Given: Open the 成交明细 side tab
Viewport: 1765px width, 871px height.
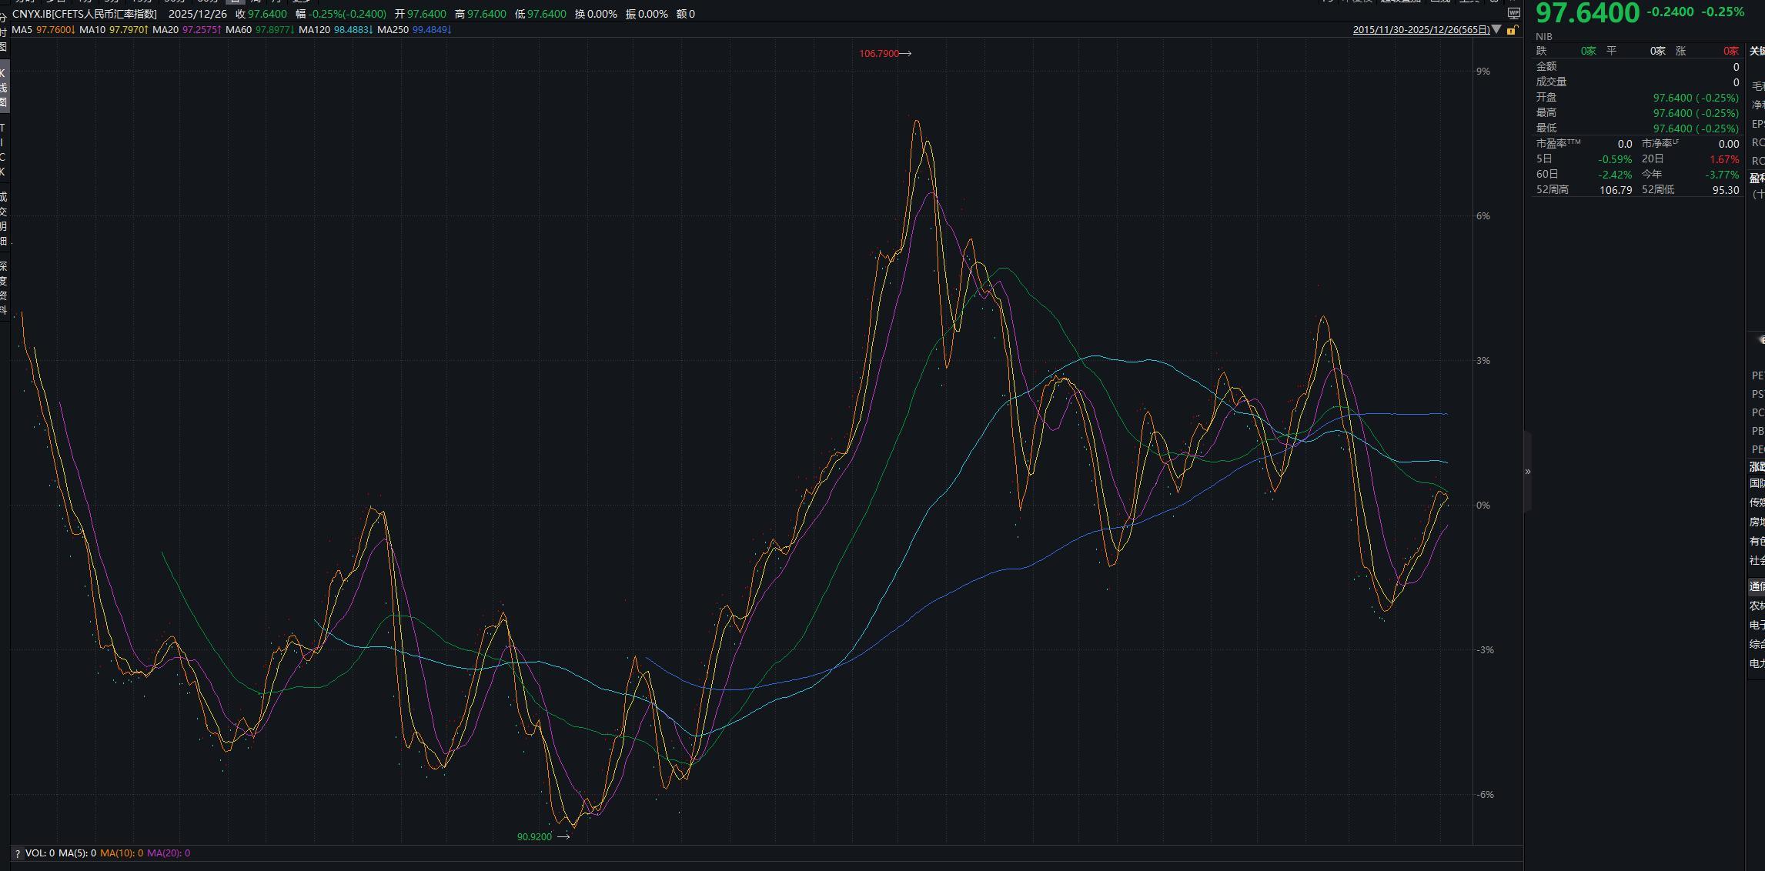Looking at the screenshot, I should click(4, 219).
